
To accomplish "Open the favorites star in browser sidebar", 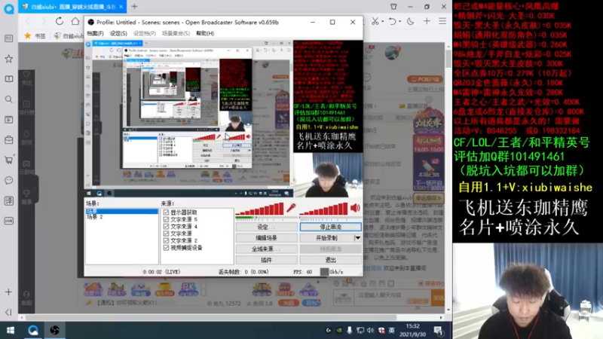I will (9, 59).
